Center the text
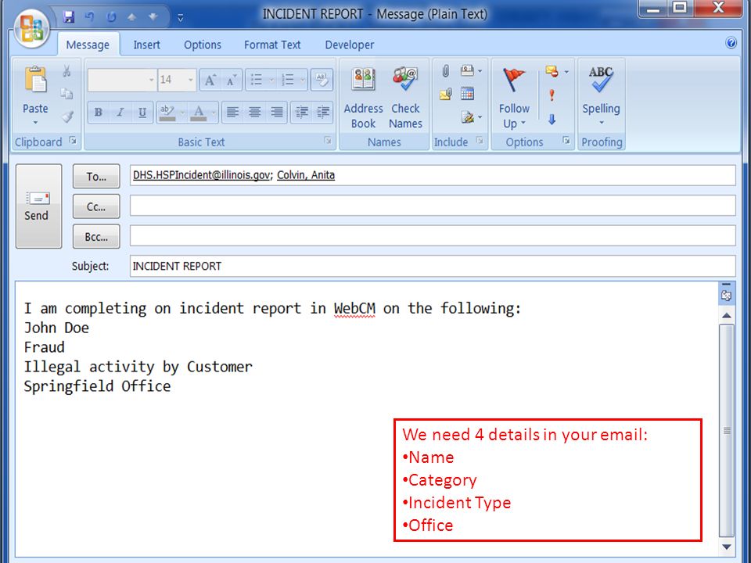 (x=255, y=113)
